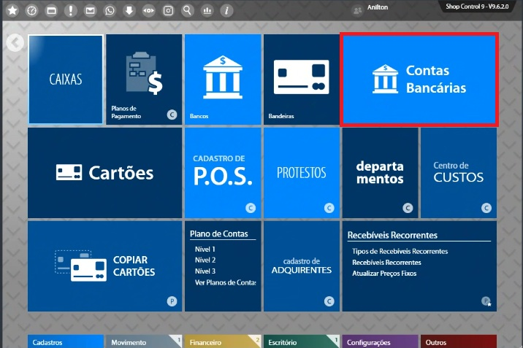
Task: Open the Bandeiras card tile
Action: 302,80
